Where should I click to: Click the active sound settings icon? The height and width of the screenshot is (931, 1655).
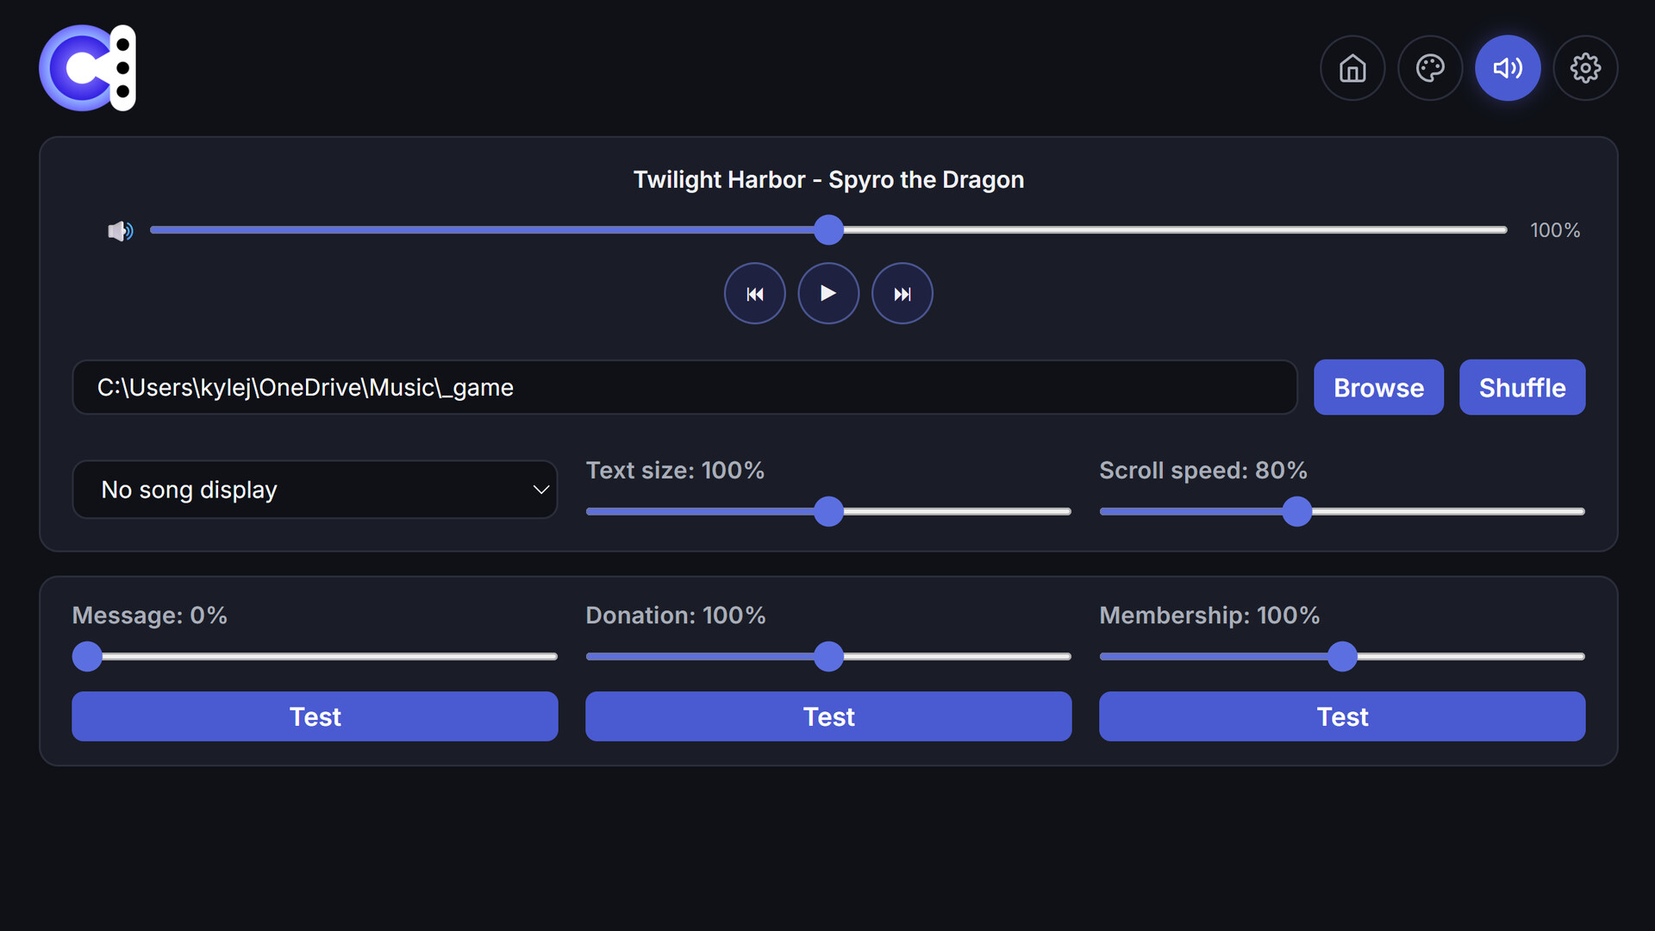point(1508,68)
